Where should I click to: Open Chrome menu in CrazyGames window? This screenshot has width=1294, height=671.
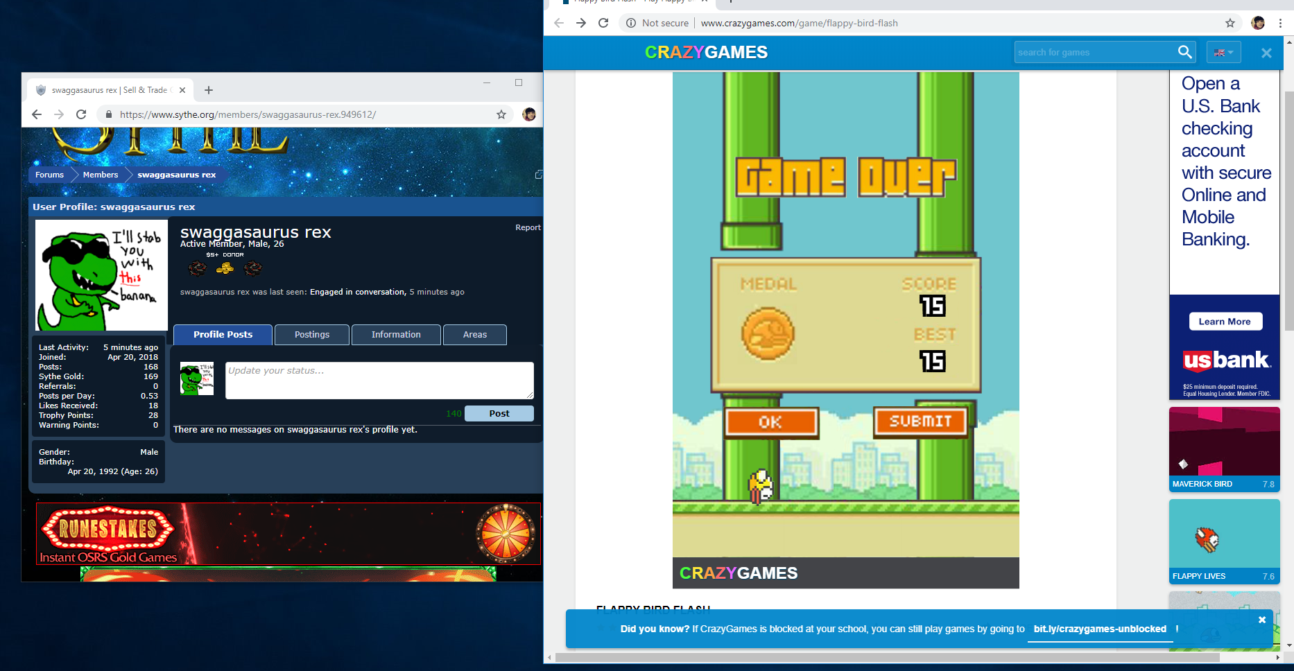coord(1280,23)
